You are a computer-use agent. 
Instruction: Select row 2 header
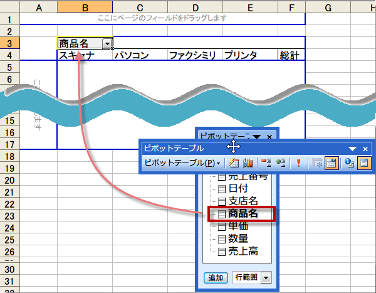[9, 31]
